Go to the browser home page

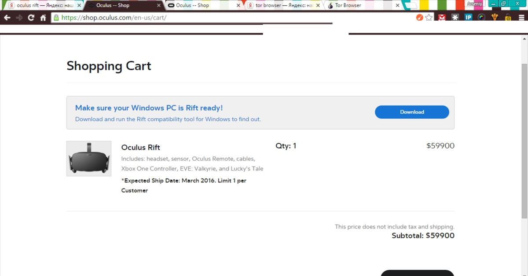[x=43, y=18]
